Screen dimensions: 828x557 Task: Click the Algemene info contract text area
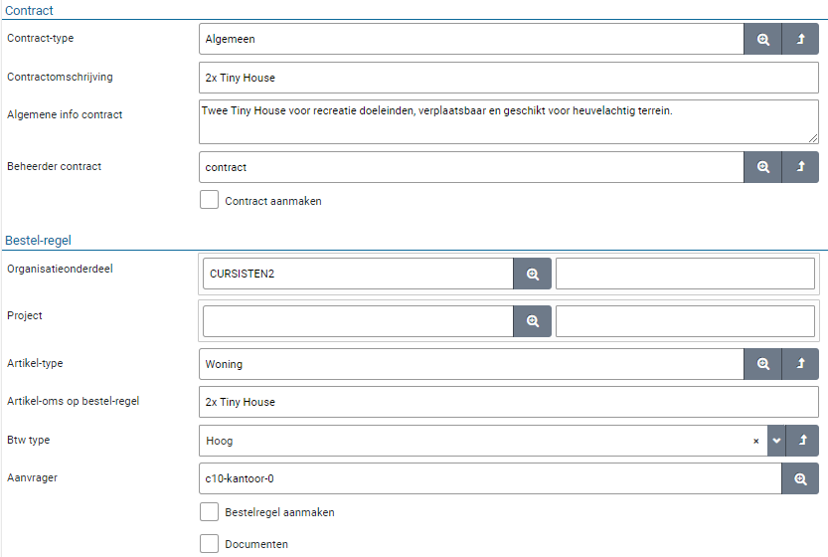pos(508,120)
